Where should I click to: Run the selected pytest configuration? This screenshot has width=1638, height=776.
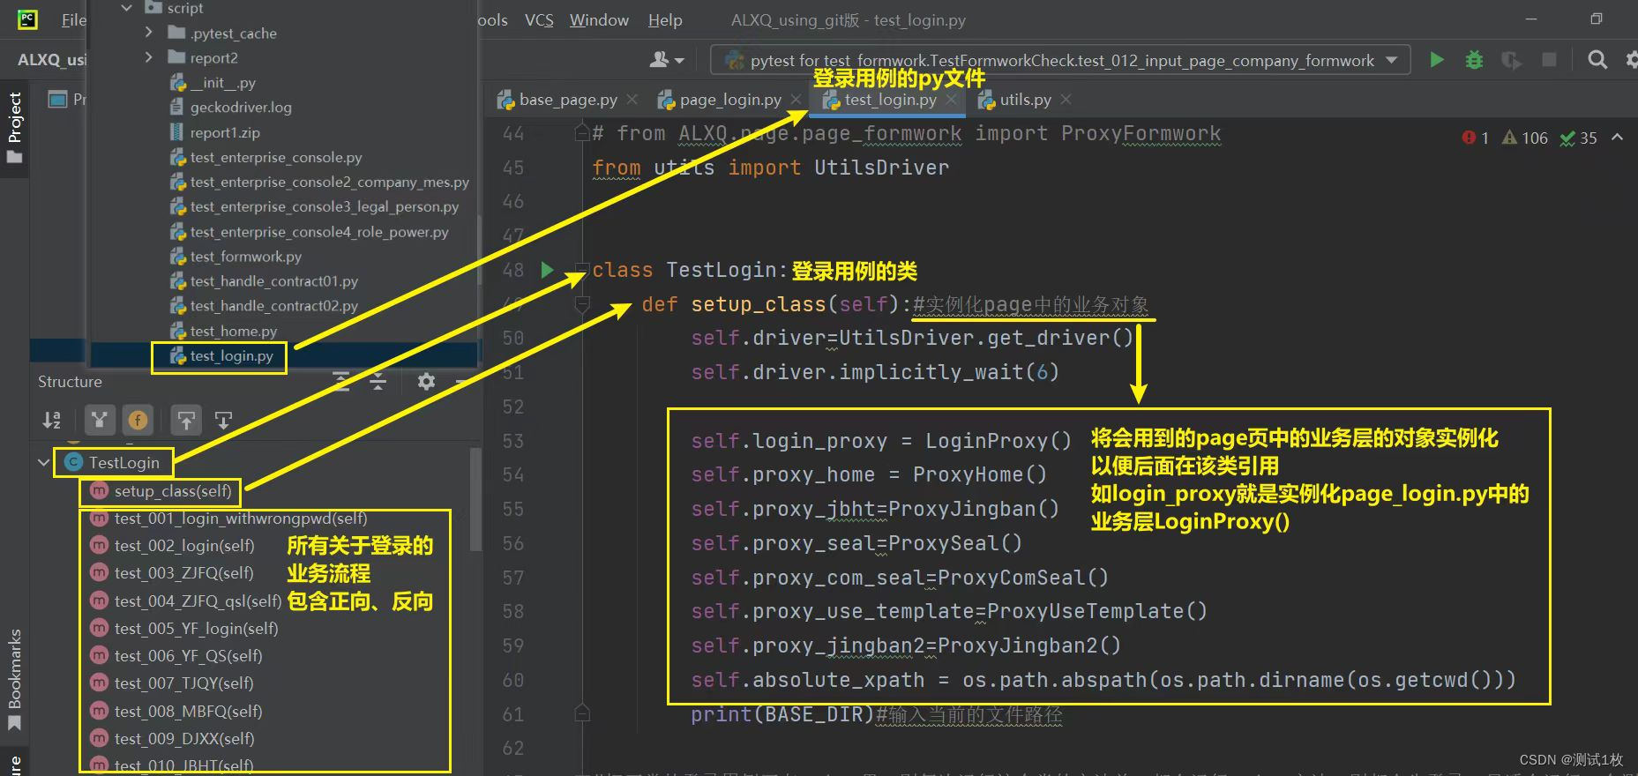(x=1437, y=60)
